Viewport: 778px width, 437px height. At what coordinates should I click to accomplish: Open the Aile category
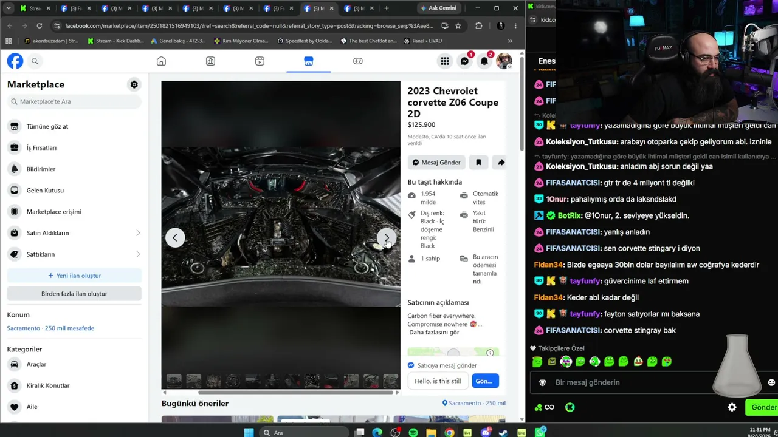coord(74,407)
